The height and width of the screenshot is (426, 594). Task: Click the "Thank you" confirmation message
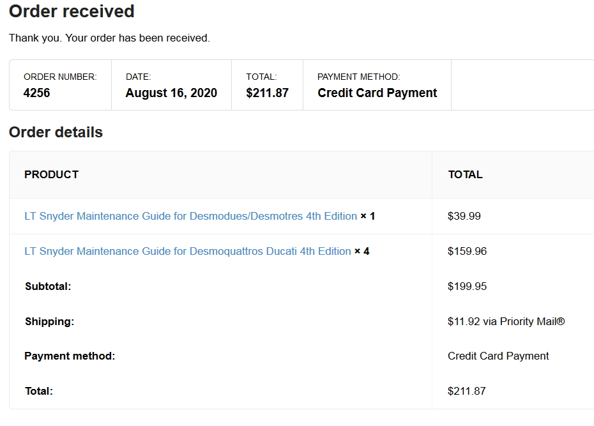point(109,38)
